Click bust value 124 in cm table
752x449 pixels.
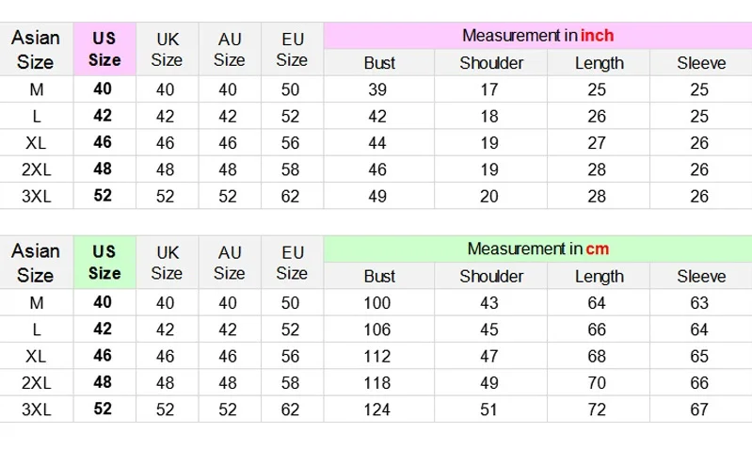(x=377, y=409)
